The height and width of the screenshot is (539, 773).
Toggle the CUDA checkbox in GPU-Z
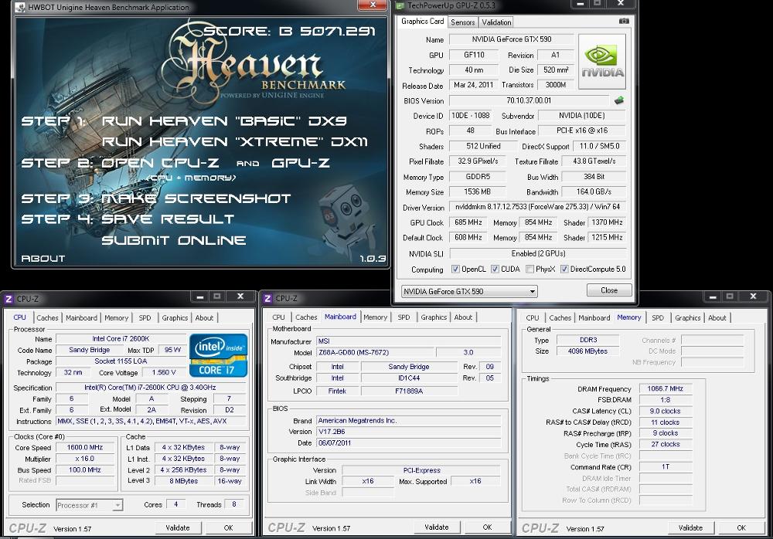[495, 269]
